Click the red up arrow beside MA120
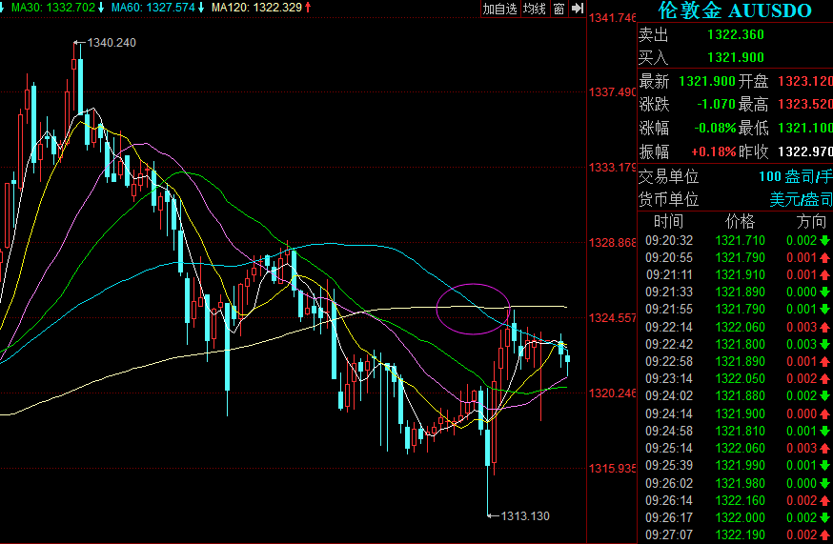833x544 pixels. pos(308,8)
